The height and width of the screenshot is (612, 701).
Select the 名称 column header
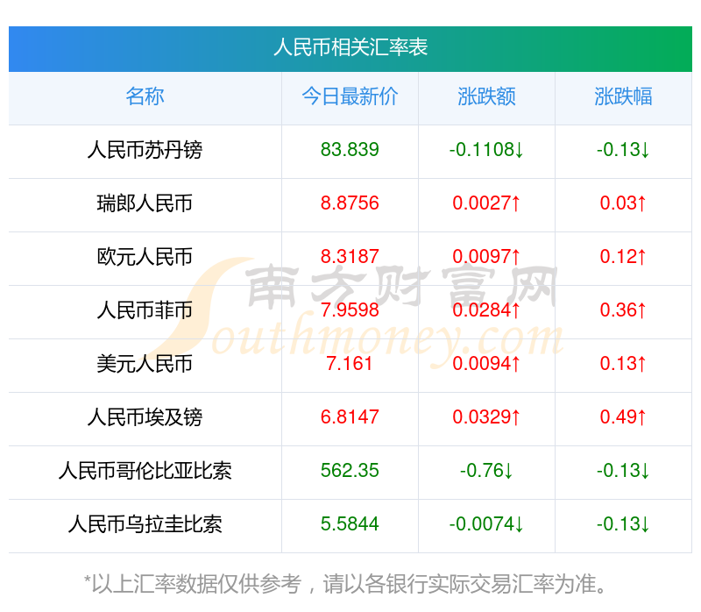145,96
